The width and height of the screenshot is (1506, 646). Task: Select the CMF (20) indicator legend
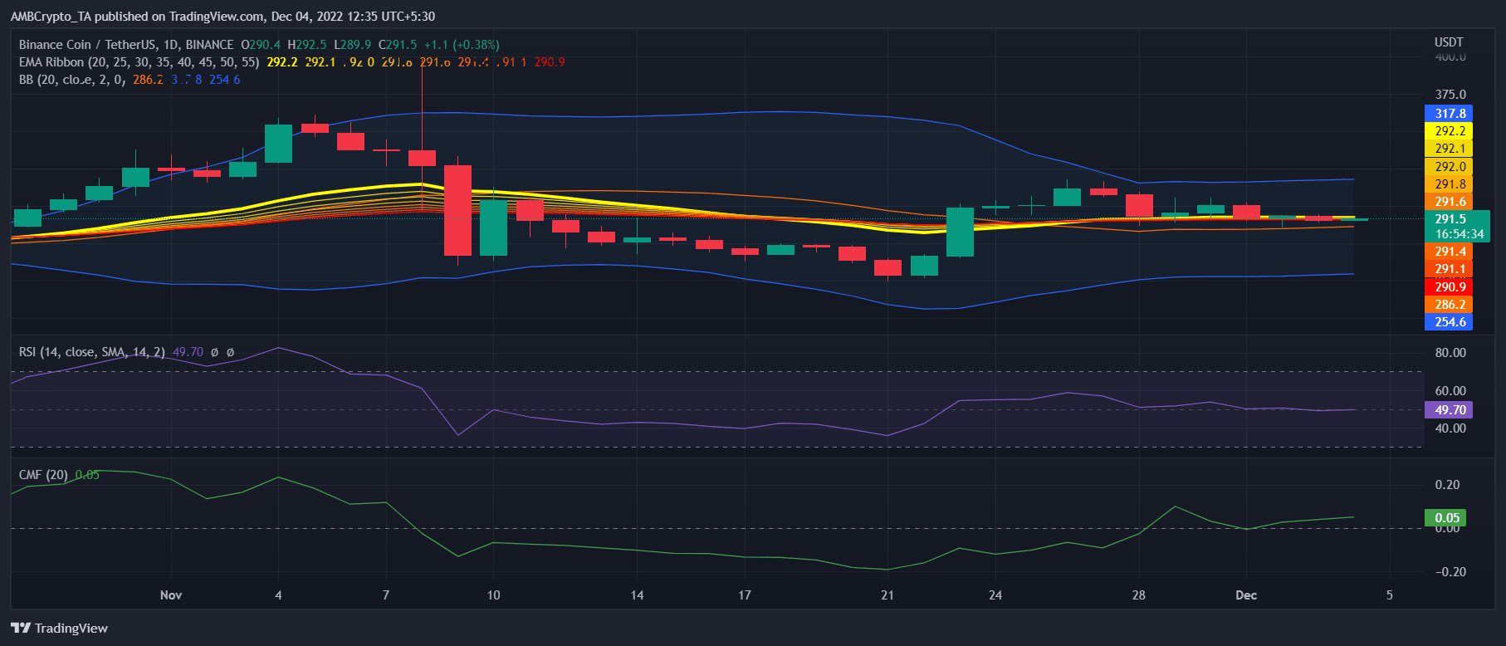click(44, 475)
